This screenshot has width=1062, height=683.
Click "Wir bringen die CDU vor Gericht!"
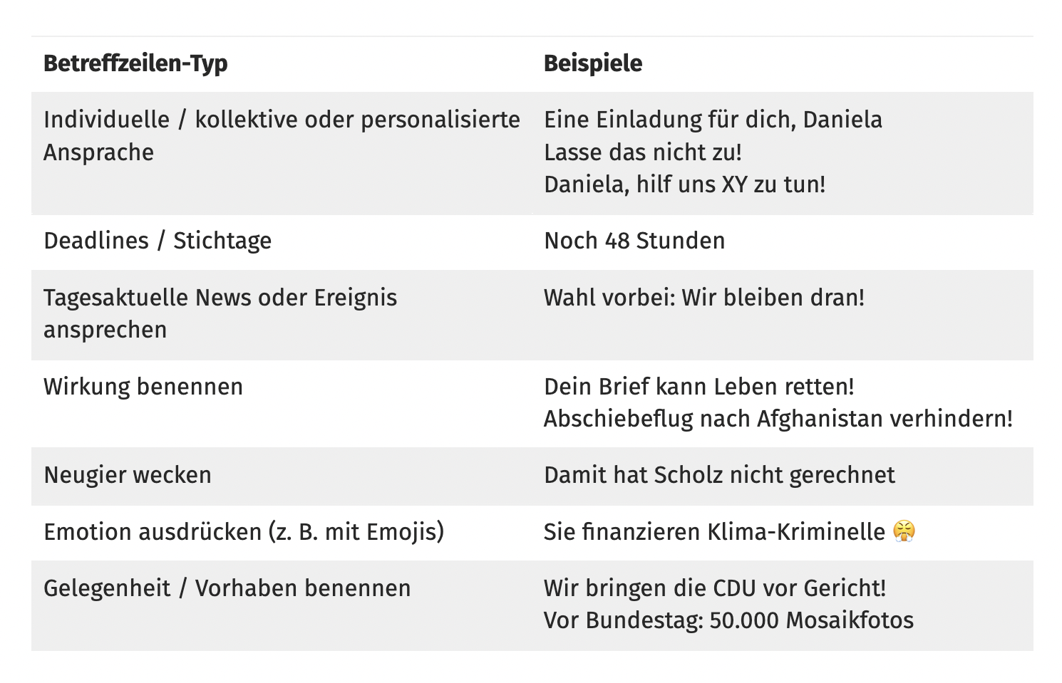tap(714, 588)
